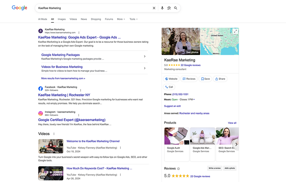The height and width of the screenshot is (182, 286).
Task: Switch to News tab
Action: click(x=84, y=19)
